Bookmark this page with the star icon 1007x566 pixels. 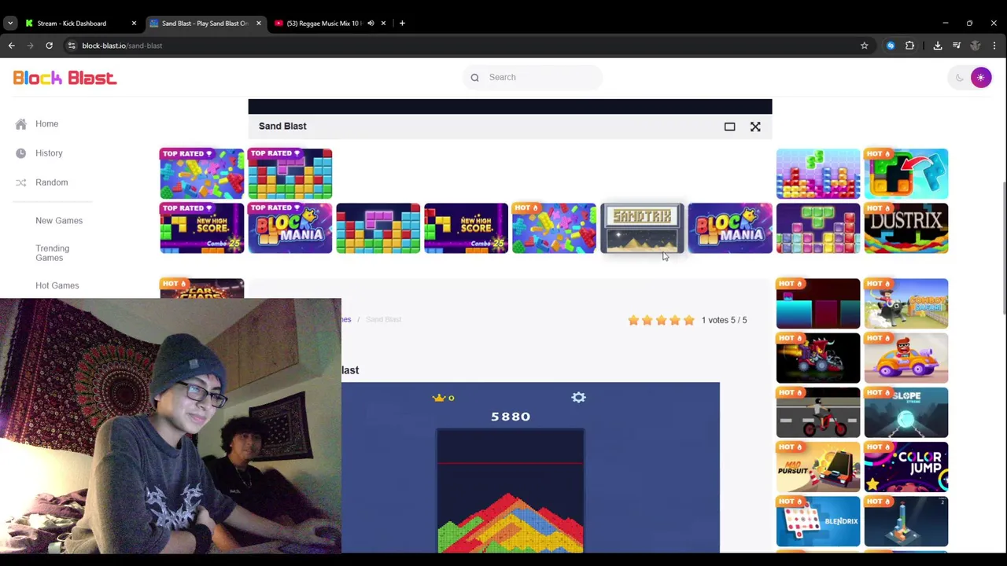[x=864, y=46]
